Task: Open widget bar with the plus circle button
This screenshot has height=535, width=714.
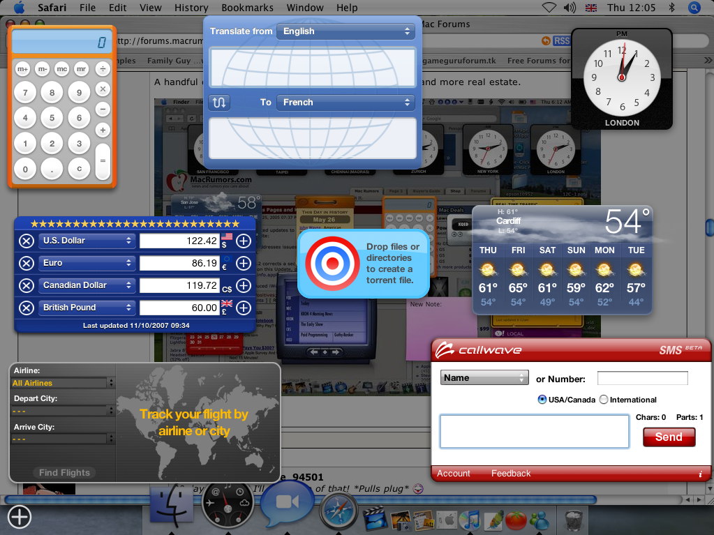Action: tap(20, 517)
